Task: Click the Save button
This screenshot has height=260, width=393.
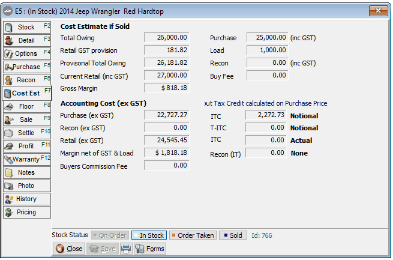Action: coord(103,249)
